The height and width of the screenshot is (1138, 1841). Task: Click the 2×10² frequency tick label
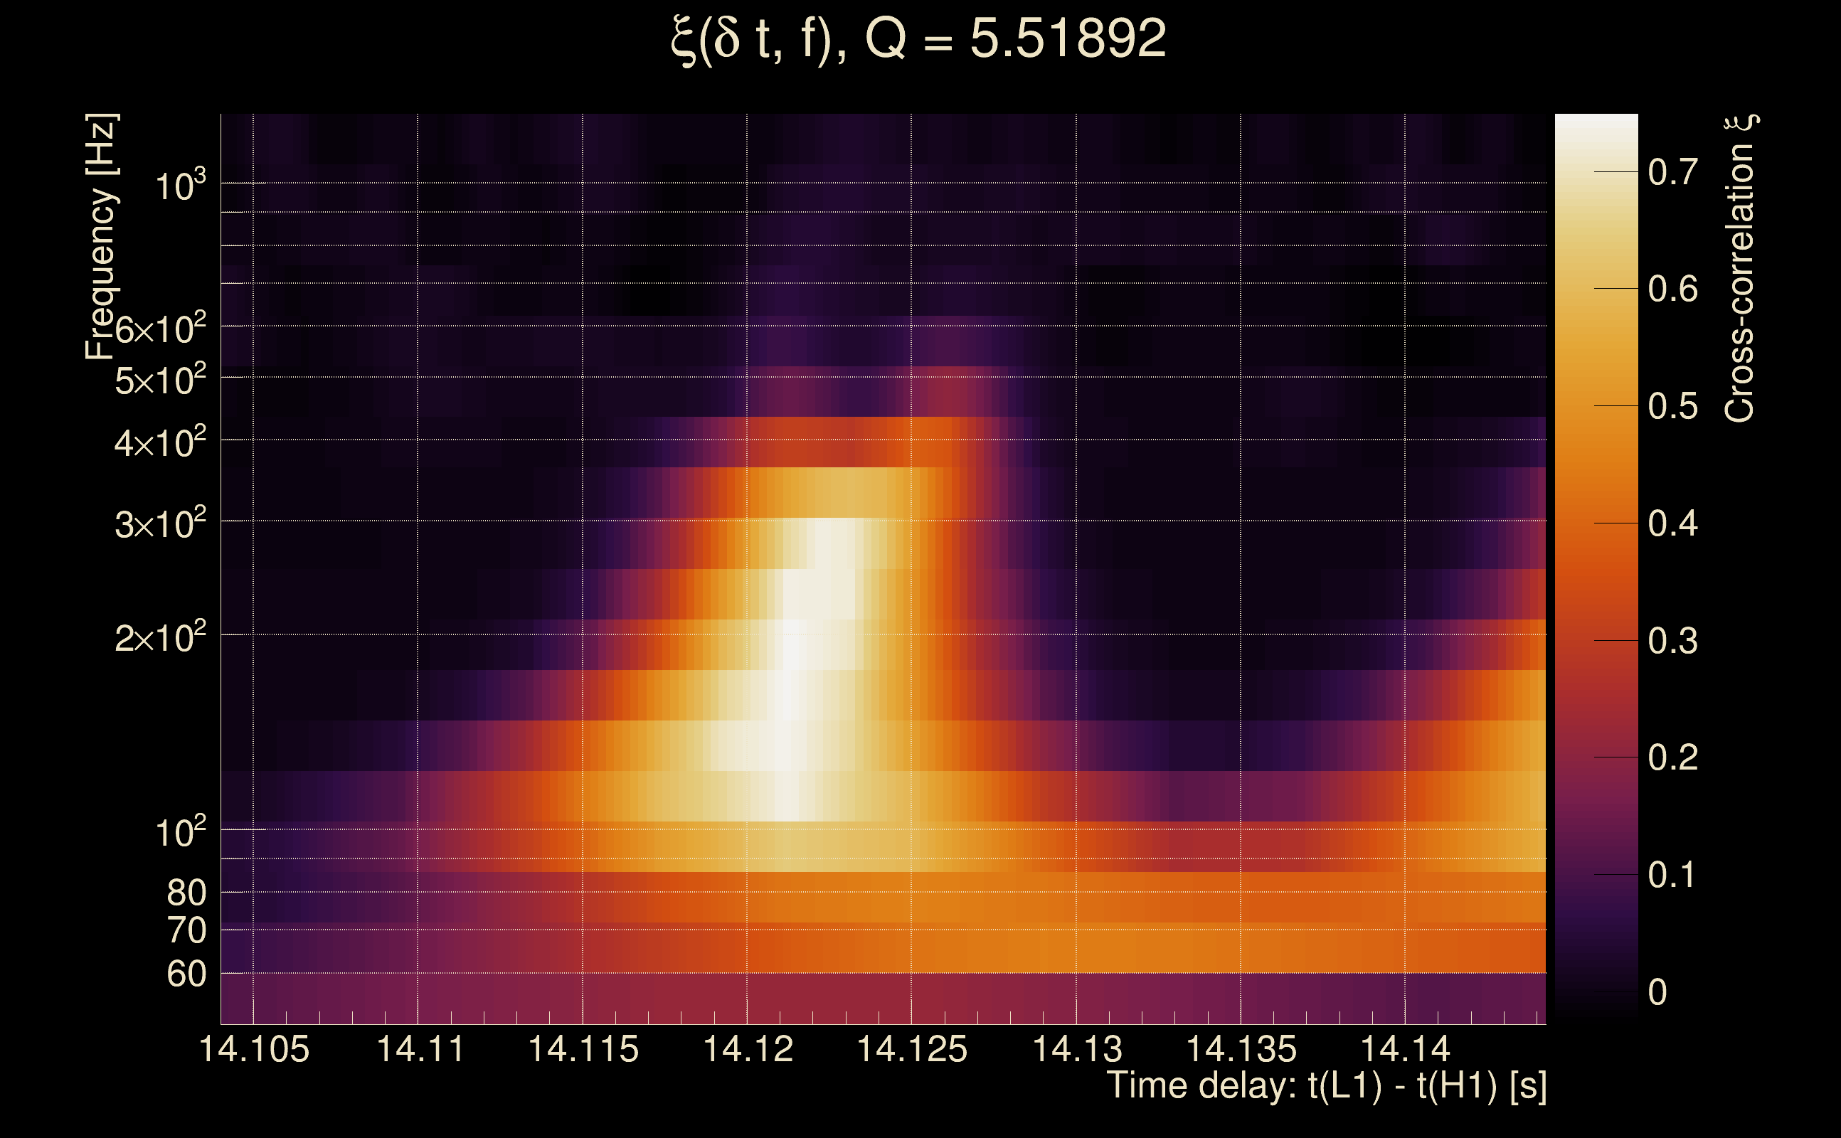click(159, 638)
